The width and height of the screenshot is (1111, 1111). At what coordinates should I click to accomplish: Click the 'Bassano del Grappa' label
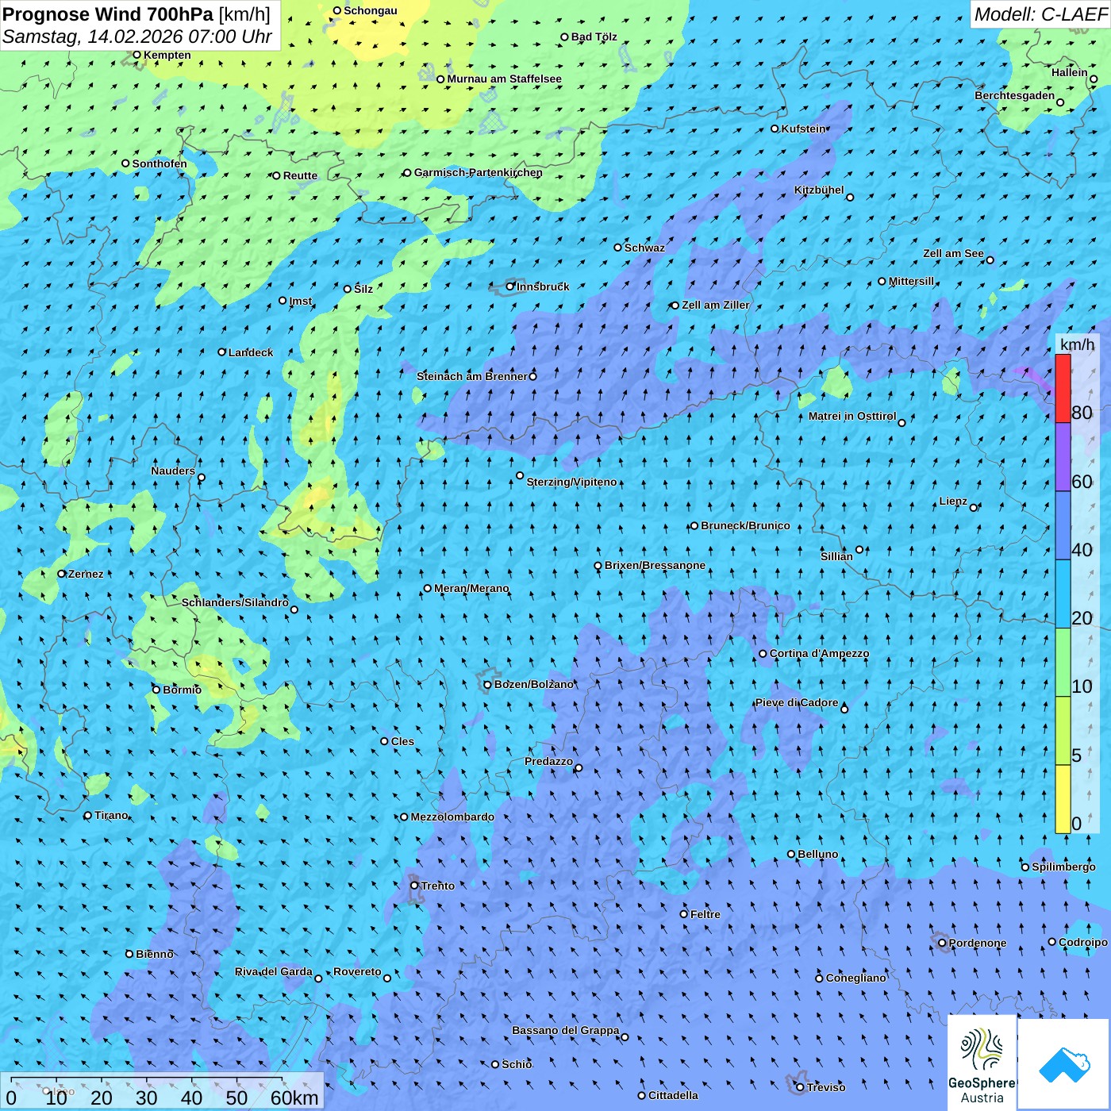566,1030
